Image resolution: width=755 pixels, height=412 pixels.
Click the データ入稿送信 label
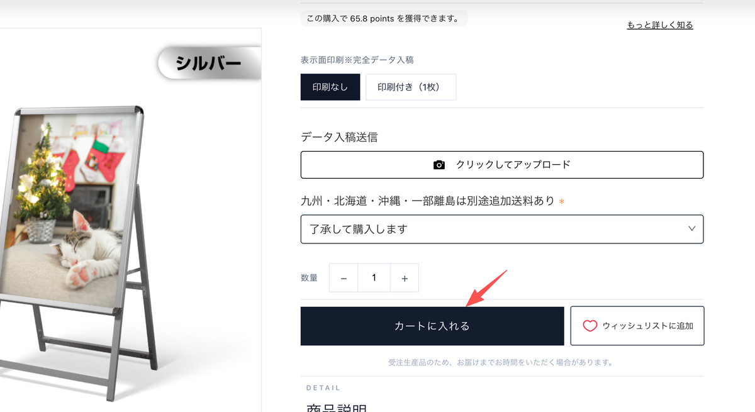point(339,137)
